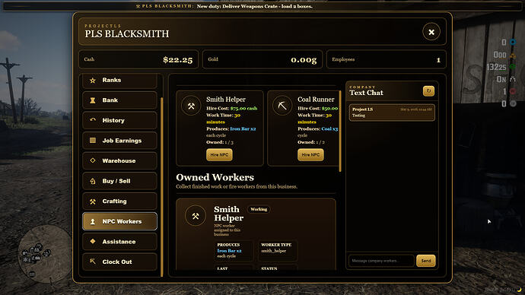This screenshot has height=295, width=525.
Task: Click the hire cards scrollbar
Action: [x=340, y=131]
